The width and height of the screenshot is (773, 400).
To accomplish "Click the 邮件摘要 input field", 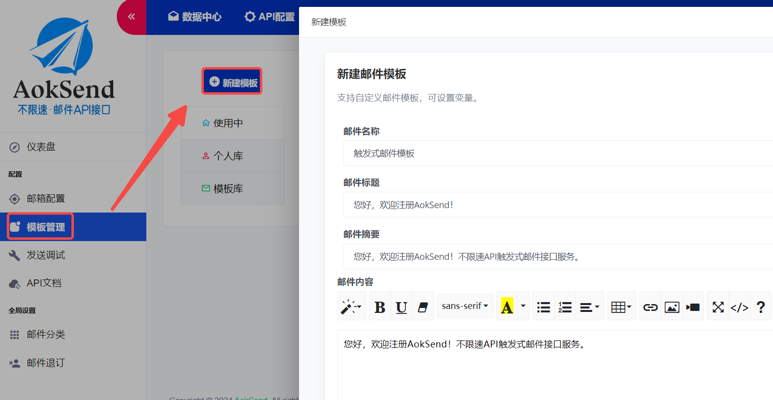I will (558, 256).
